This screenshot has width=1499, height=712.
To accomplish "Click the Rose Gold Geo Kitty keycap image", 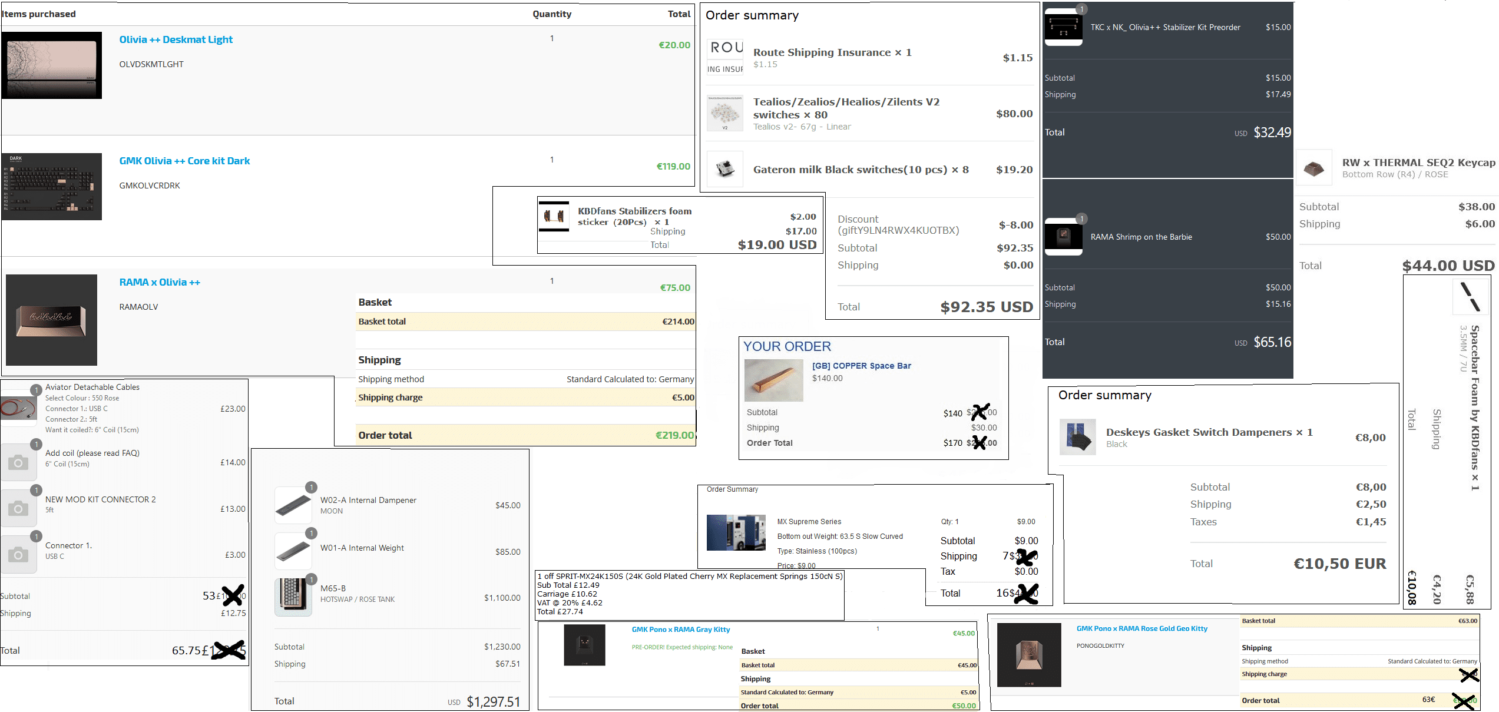I will 1029,655.
